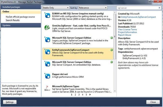
Task: Click current page number 1
Action: 72,95
